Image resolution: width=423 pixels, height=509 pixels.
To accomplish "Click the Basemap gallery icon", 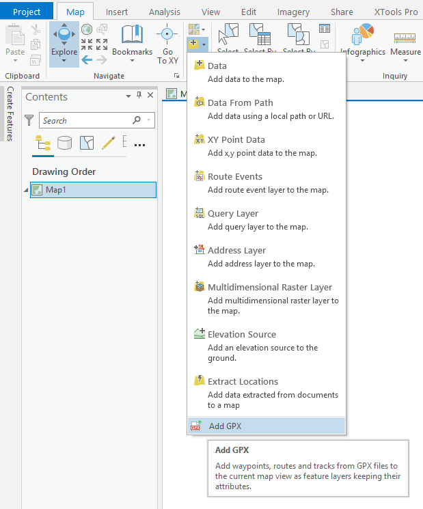I will click(x=194, y=29).
